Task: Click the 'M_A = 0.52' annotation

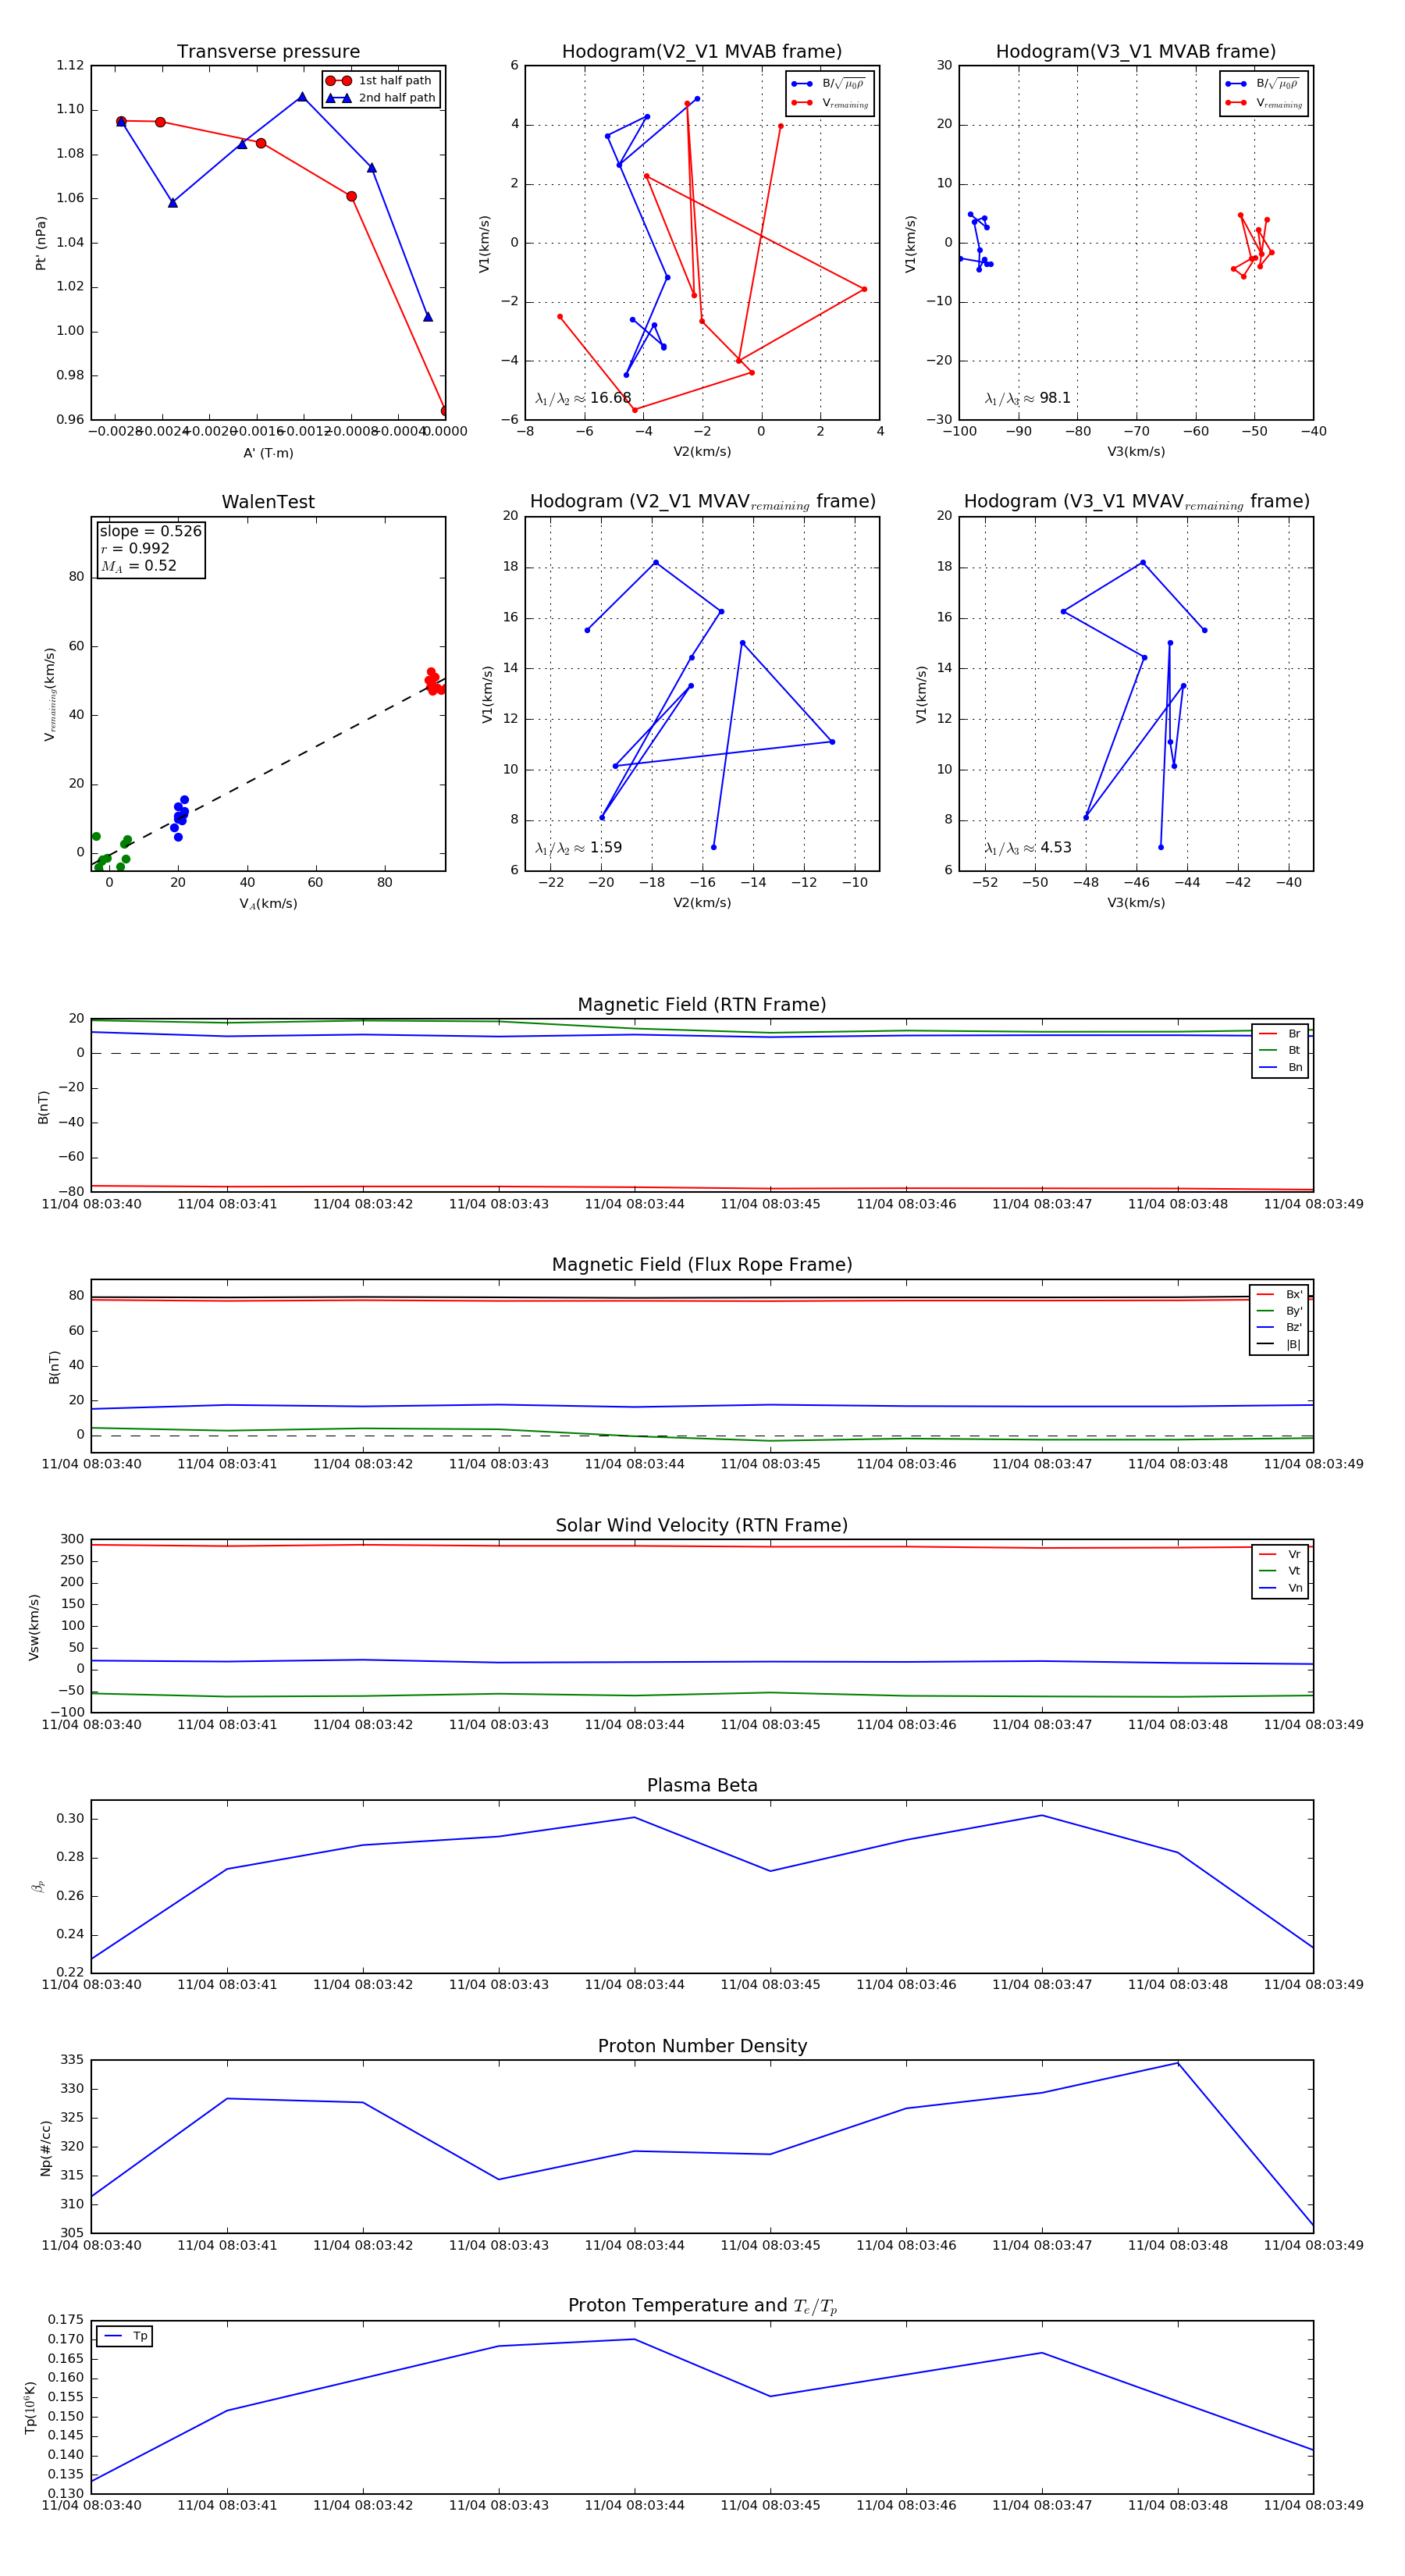Action: [138, 566]
